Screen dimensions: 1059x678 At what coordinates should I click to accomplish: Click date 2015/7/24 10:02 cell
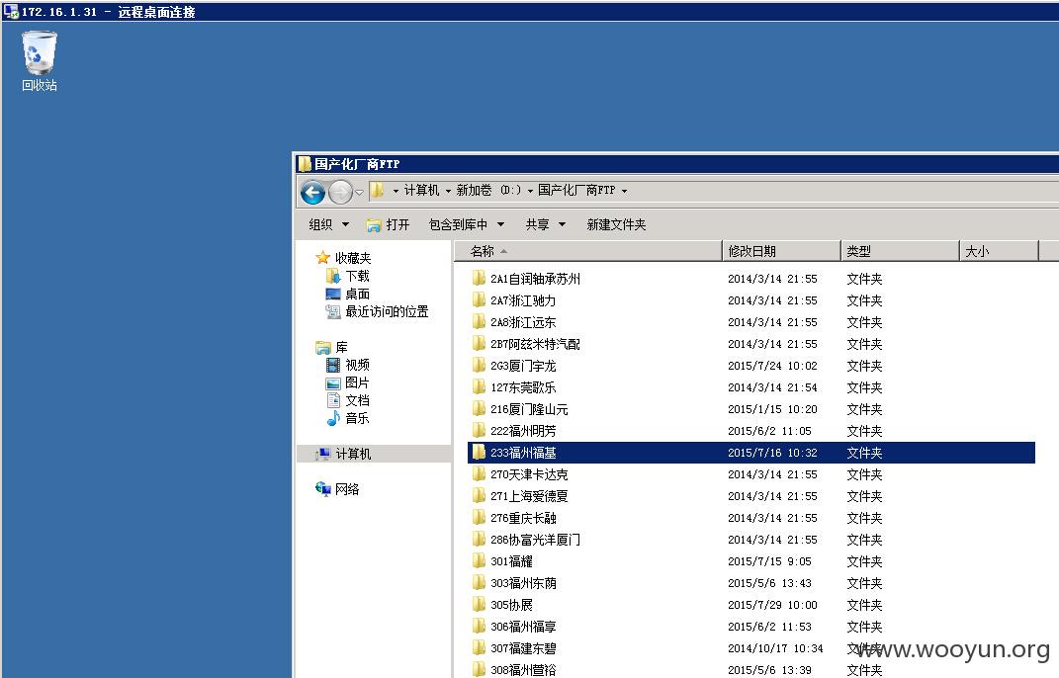click(772, 366)
